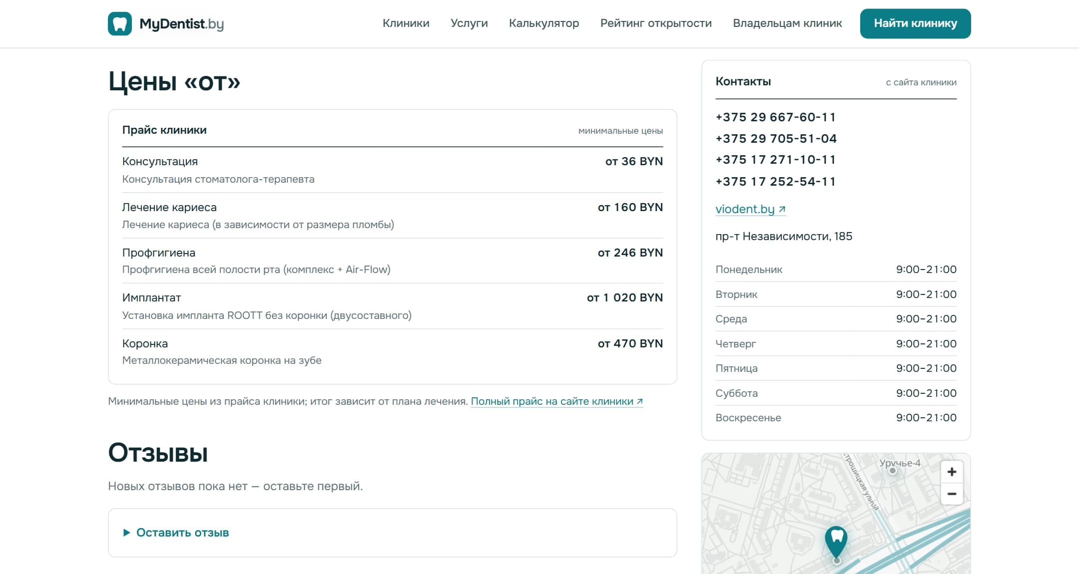This screenshot has height=574, width=1079.
Task: Go to 'Калькулятор' in navigation
Action: [544, 23]
